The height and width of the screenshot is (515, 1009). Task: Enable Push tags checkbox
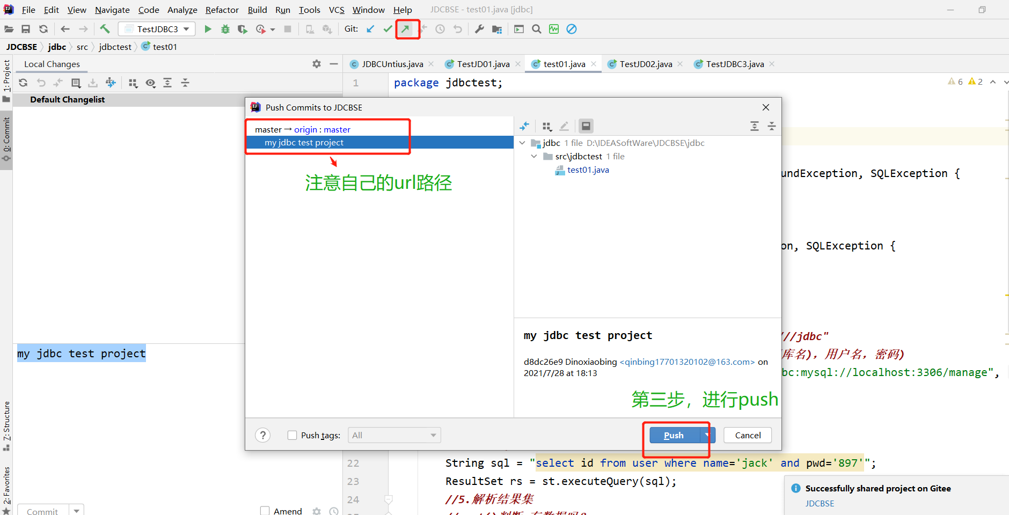click(x=292, y=435)
